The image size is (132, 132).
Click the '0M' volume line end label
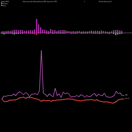tap(126, 95)
